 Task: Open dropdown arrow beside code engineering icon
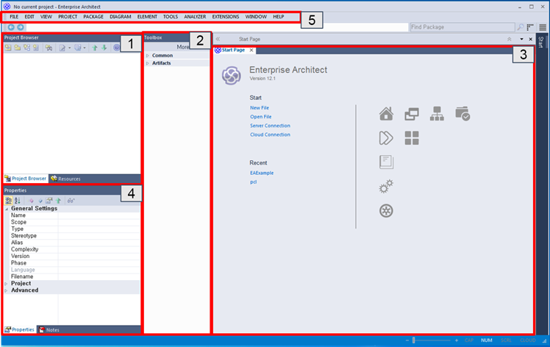(85, 48)
